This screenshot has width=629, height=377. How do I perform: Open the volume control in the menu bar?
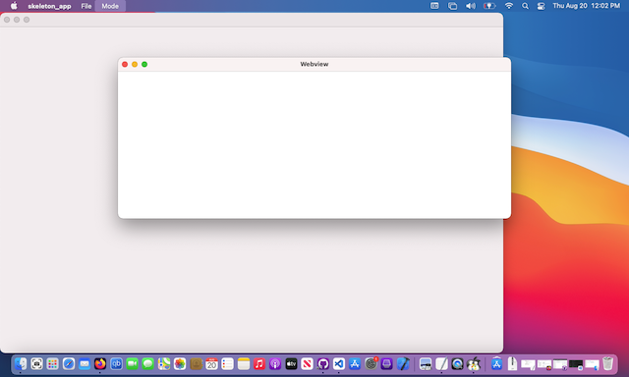471,6
